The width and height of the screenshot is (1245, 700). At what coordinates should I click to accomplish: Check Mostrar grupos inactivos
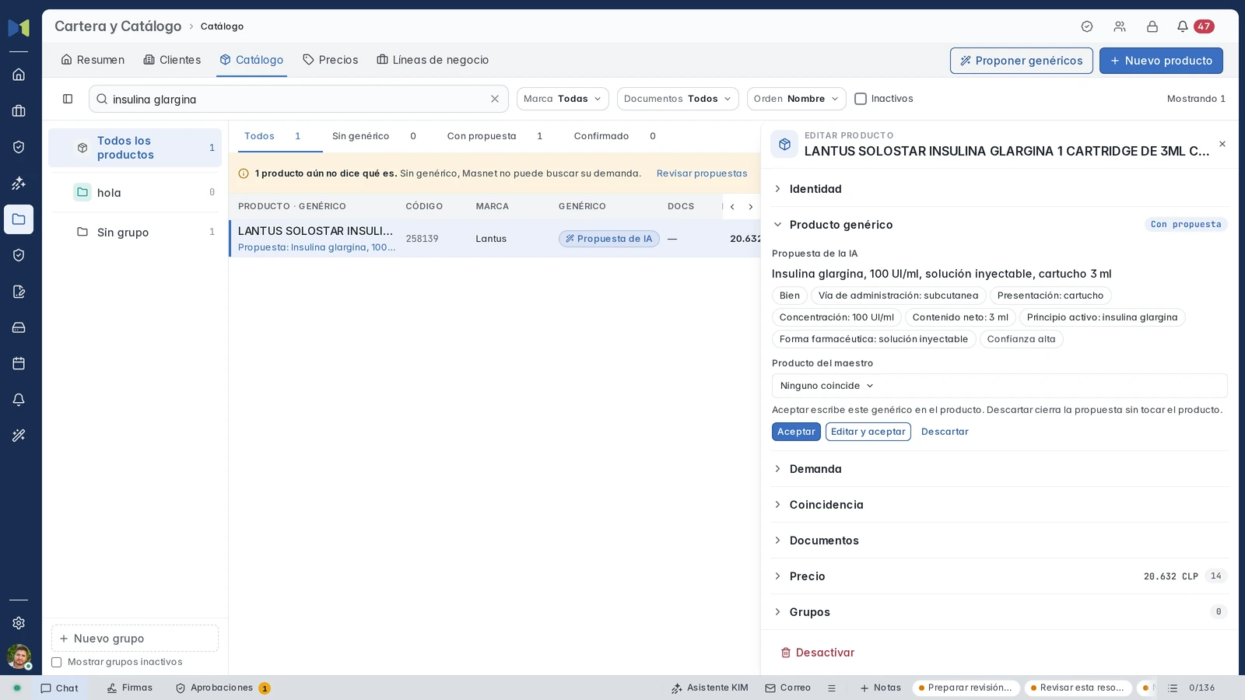[56, 663]
